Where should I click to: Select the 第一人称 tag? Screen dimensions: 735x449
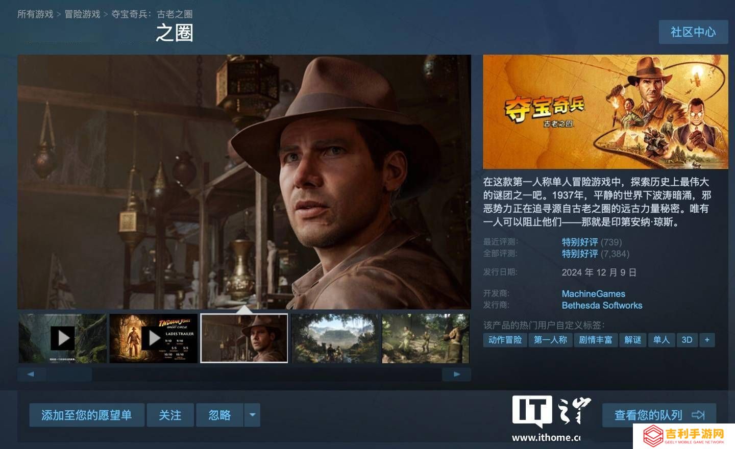click(x=550, y=340)
